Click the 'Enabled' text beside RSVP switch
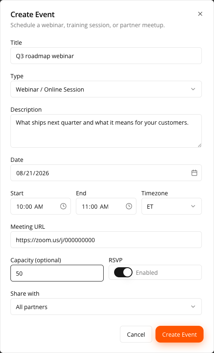 147,273
